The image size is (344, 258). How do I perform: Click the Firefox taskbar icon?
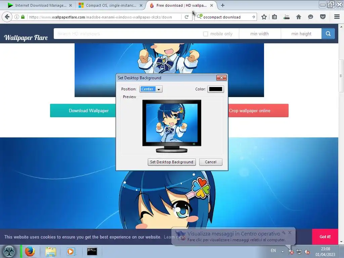[30, 251]
